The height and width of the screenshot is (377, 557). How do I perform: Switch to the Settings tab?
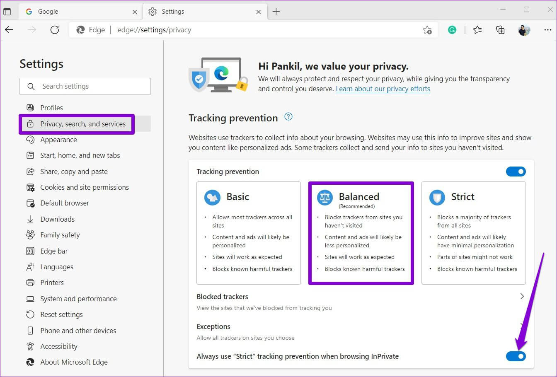204,12
